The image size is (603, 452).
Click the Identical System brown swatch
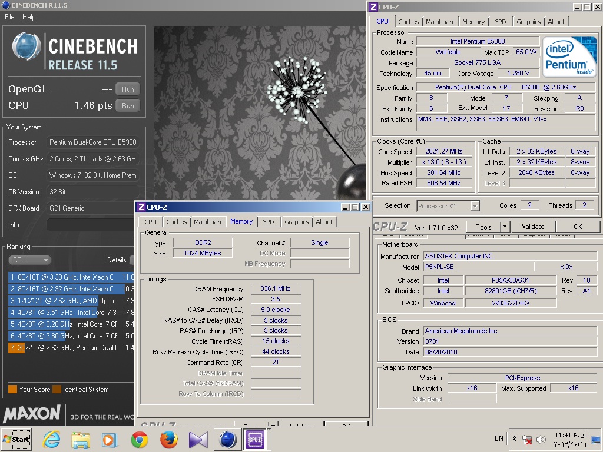click(x=57, y=390)
